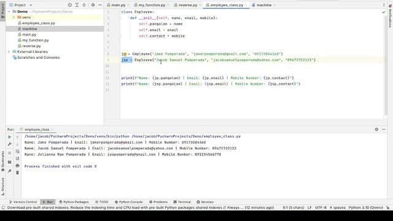
Task: Open Run tool window gear settings
Action: [376, 130]
